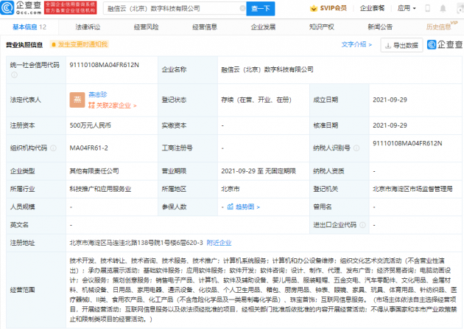Select credit code 91110108MA04FR612N under 统一社会信用代码

click(x=104, y=65)
